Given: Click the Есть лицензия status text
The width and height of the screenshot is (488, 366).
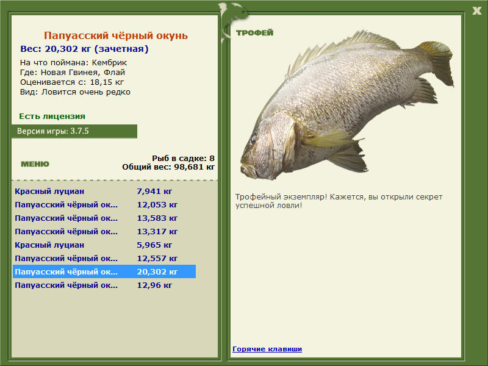Looking at the screenshot, I should click(52, 116).
